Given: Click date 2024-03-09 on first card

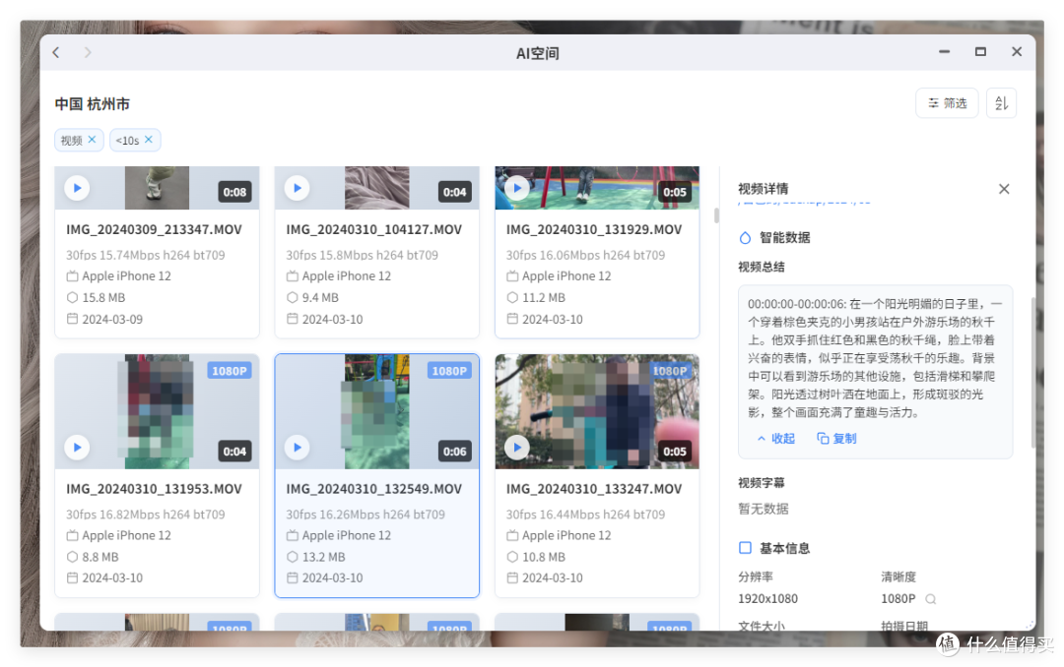Looking at the screenshot, I should point(112,320).
